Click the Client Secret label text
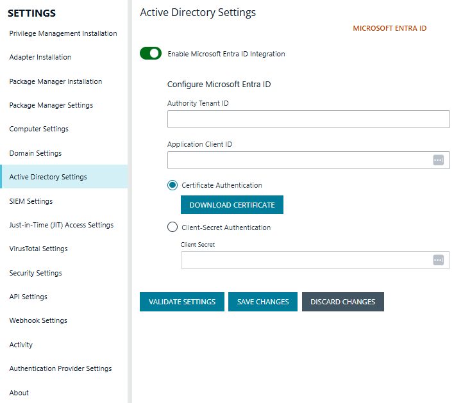Viewport: 454px width, 403px height. (198, 245)
